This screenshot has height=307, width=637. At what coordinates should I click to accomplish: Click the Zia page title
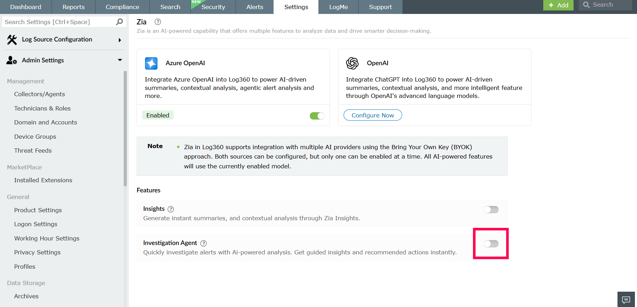141,22
